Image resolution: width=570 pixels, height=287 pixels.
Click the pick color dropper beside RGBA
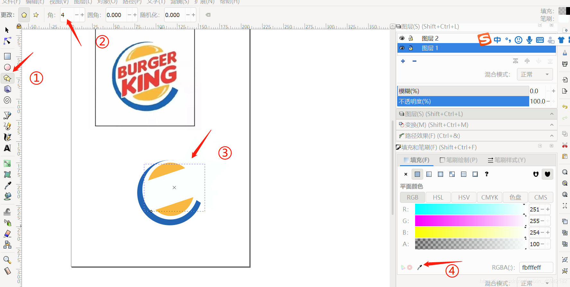point(420,267)
